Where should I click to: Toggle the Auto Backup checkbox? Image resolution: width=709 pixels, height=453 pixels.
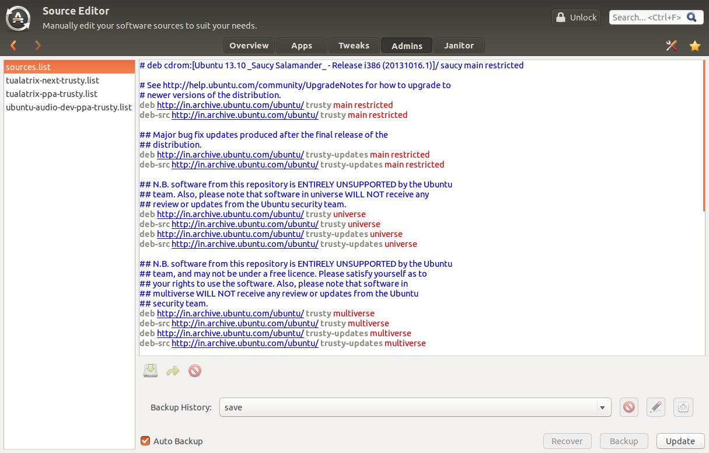[145, 441]
